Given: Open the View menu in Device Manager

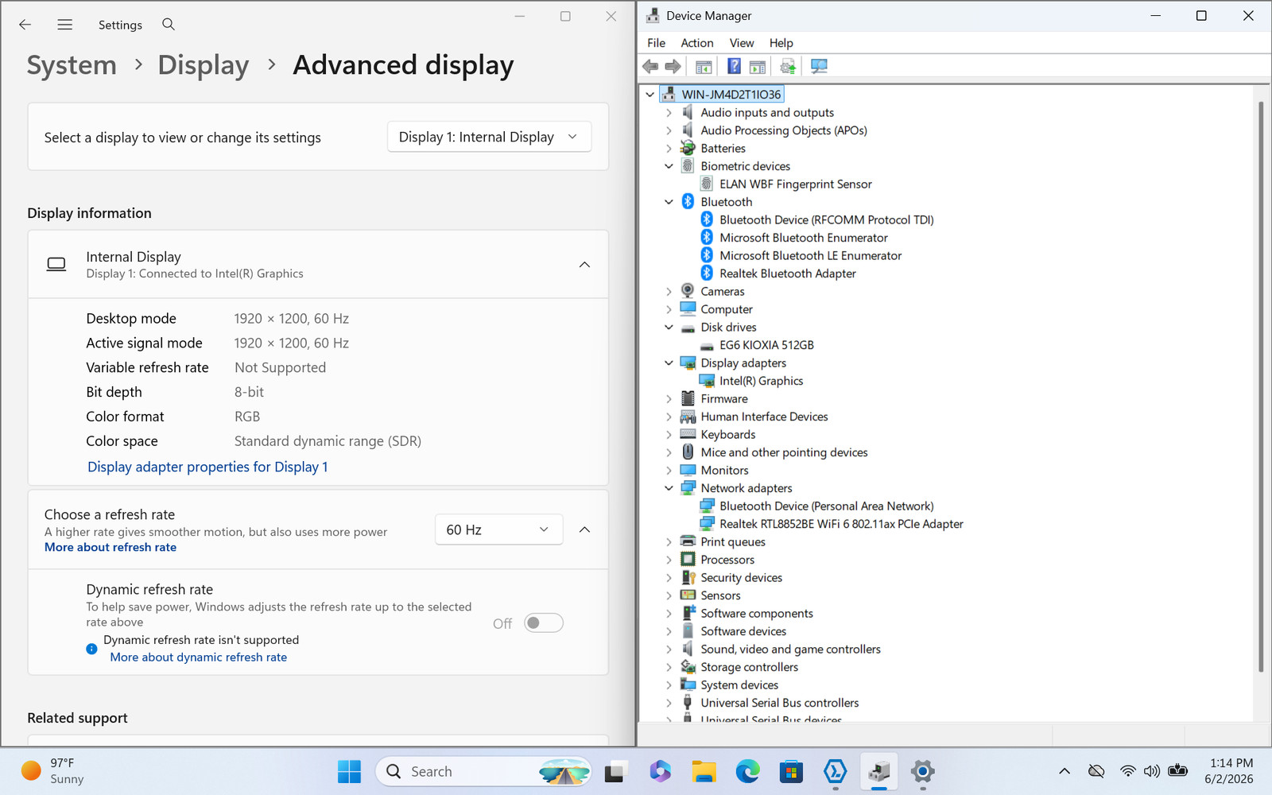Looking at the screenshot, I should tap(742, 43).
